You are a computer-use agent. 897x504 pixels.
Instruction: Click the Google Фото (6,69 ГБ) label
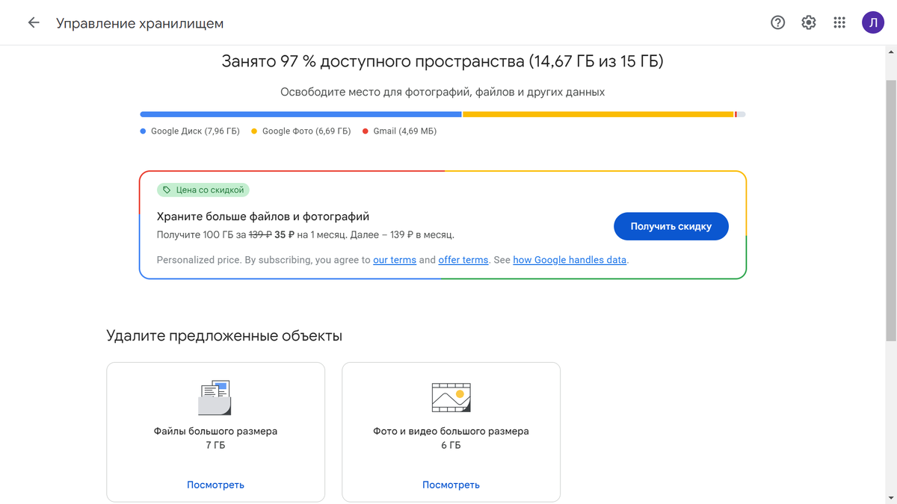306,131
